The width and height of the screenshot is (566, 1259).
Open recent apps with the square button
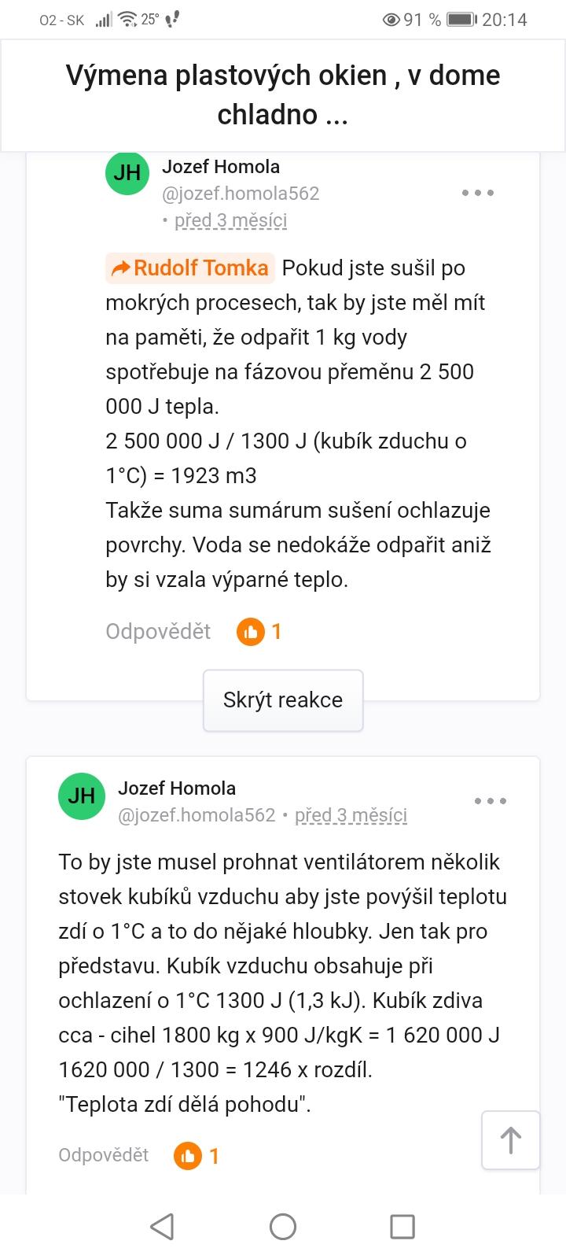[402, 1226]
